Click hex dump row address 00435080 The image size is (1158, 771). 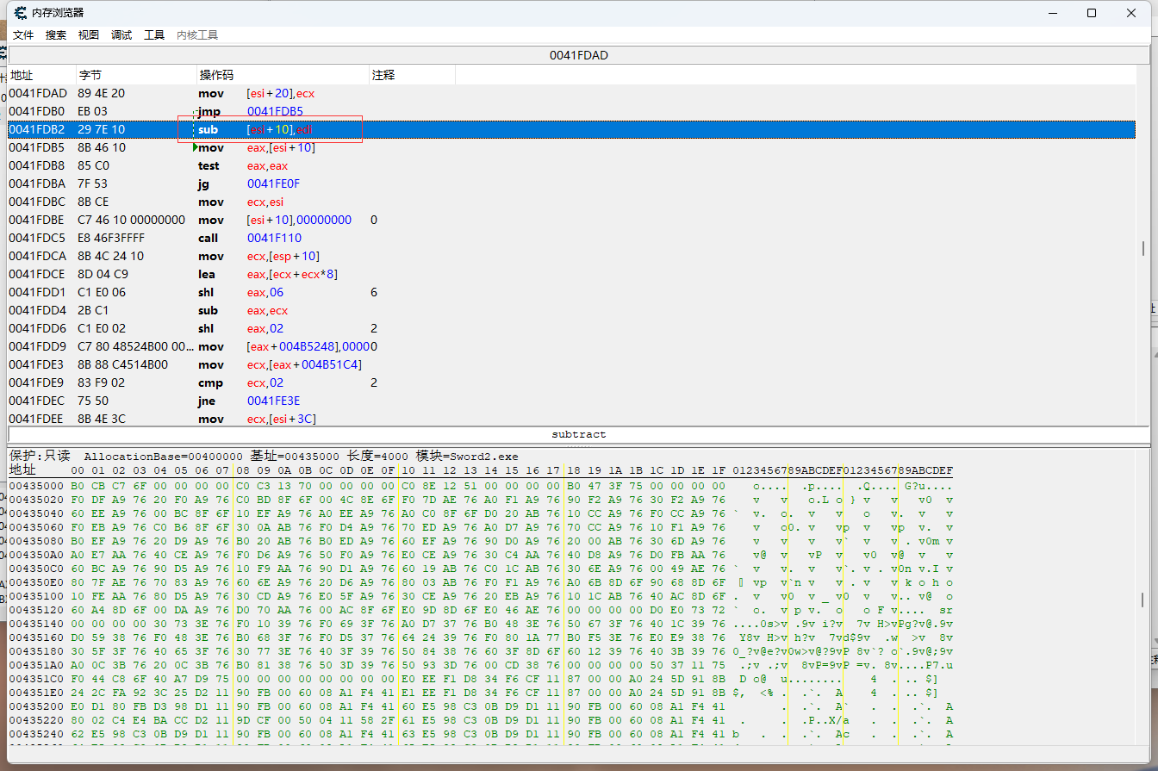click(x=38, y=541)
